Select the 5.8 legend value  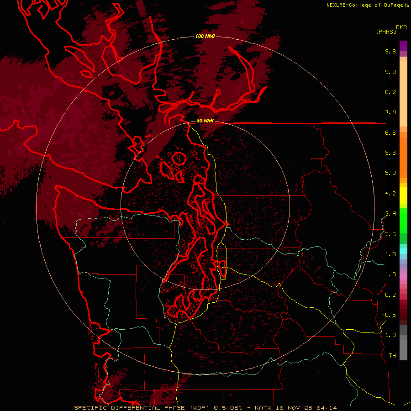click(390, 153)
